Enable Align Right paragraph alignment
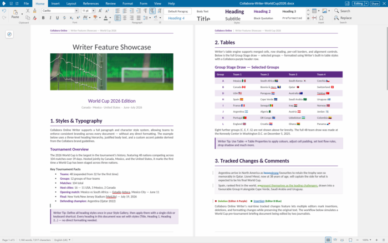 pyautogui.click(x=132, y=18)
